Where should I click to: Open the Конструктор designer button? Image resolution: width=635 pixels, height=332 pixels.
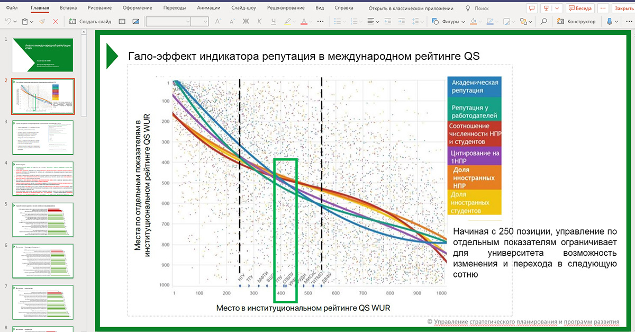576,22
